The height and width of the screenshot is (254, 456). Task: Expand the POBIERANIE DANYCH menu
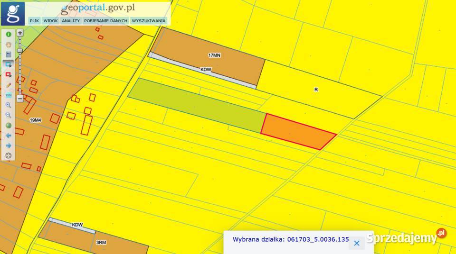tap(106, 21)
